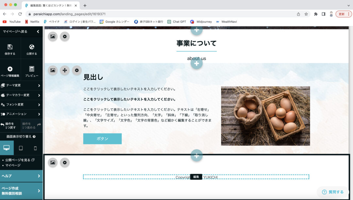Switch to smartphone display view
This screenshot has height=200, width=353.
35,148
